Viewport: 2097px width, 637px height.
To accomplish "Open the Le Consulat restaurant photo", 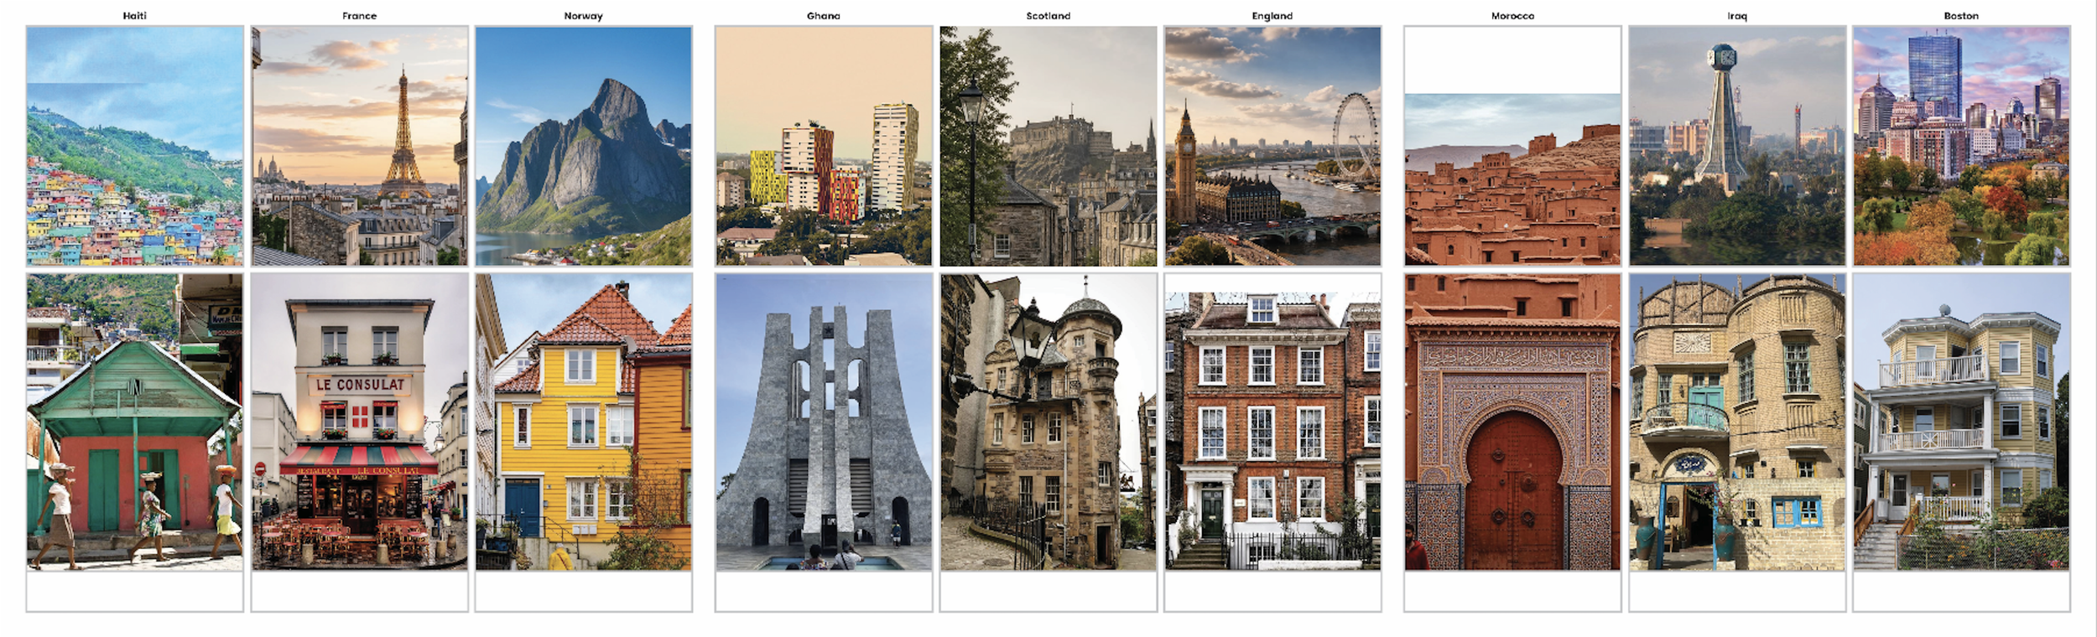I will click(x=360, y=422).
